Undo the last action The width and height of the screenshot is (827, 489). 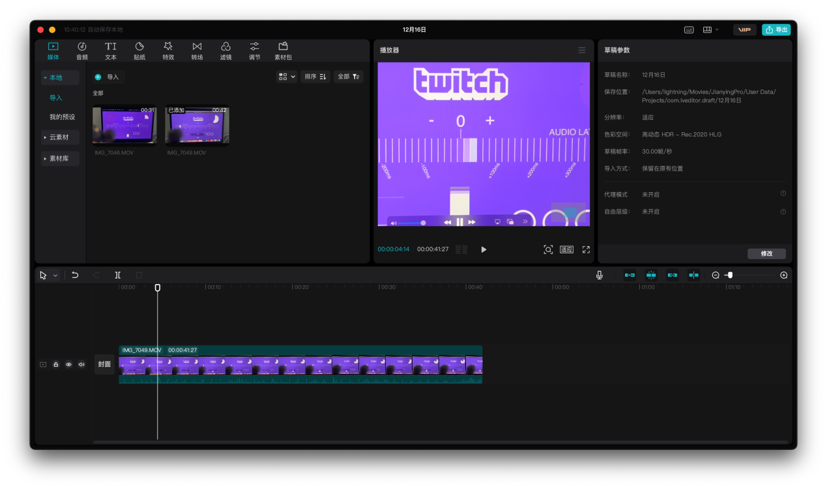click(75, 275)
